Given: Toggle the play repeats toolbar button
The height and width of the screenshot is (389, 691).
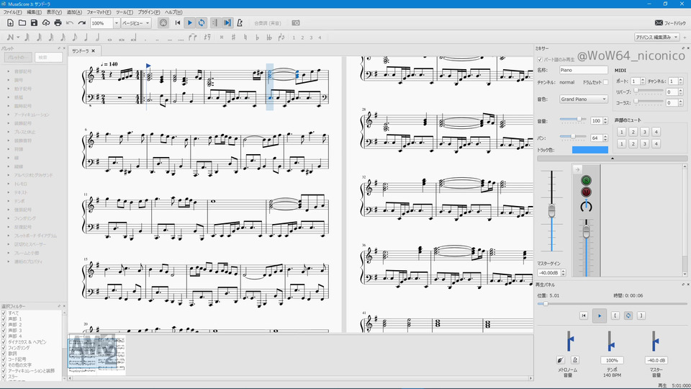Looking at the screenshot, I should [215, 23].
